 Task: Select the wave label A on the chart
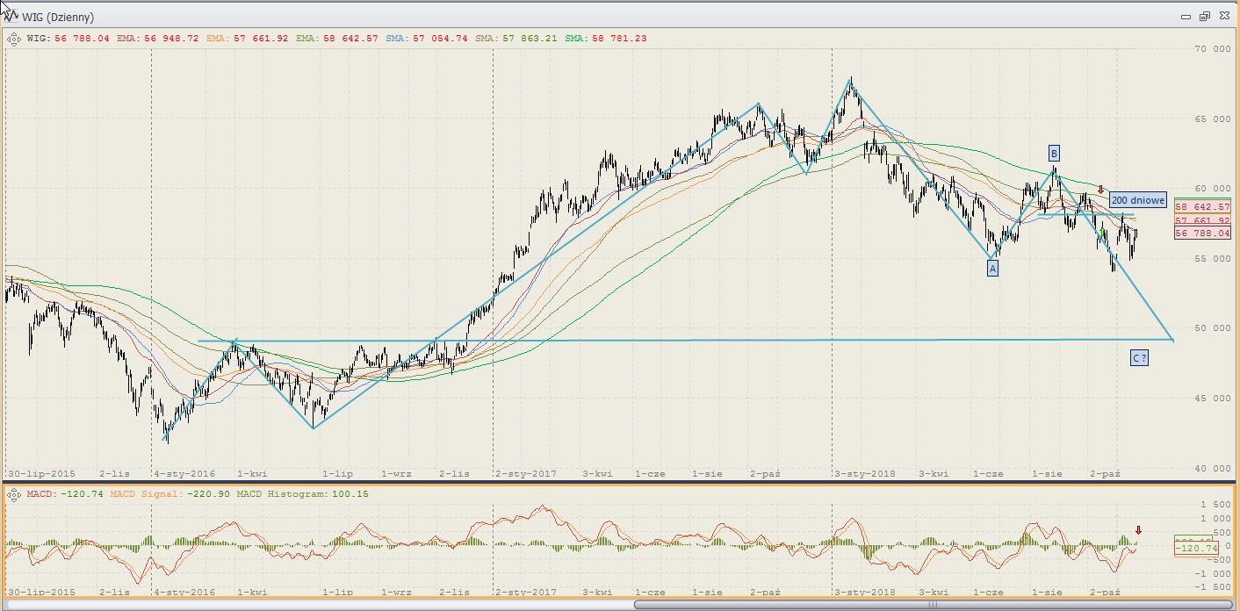pos(992,269)
